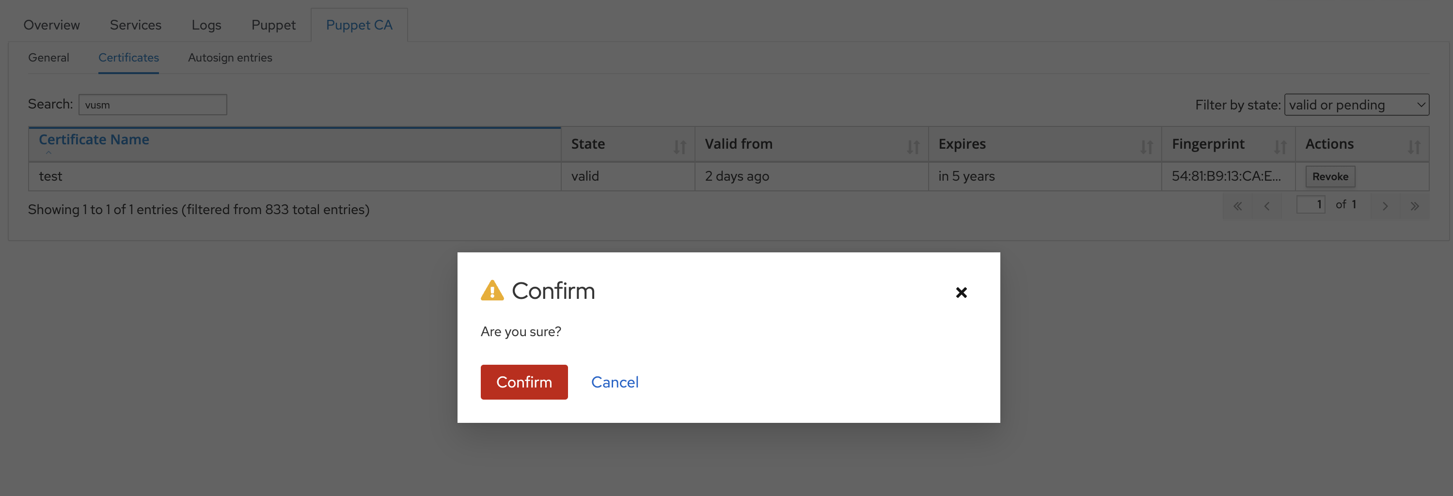
Task: Close the Confirm dialog with the X
Action: [961, 292]
